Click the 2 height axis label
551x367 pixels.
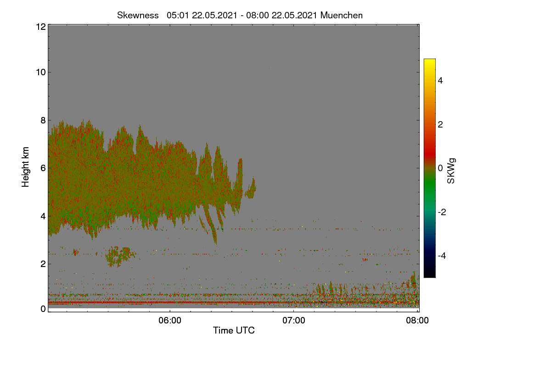pyautogui.click(x=43, y=264)
